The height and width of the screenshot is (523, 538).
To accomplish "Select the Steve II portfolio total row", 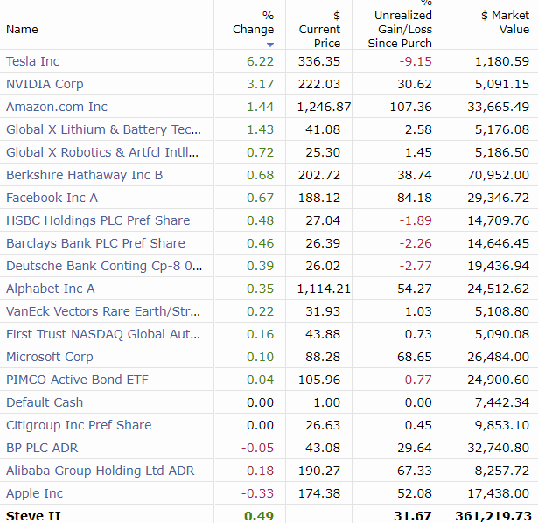I will [x=269, y=516].
